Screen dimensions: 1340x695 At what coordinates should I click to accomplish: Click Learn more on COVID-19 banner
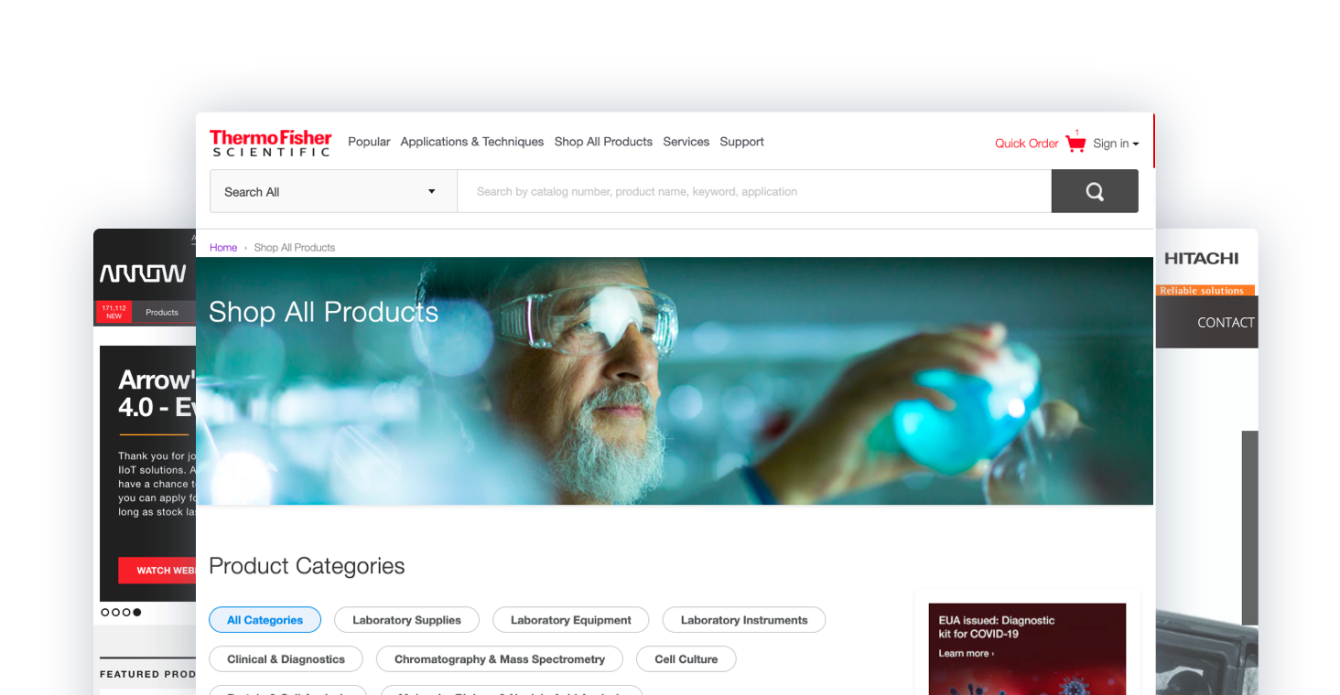point(966,654)
